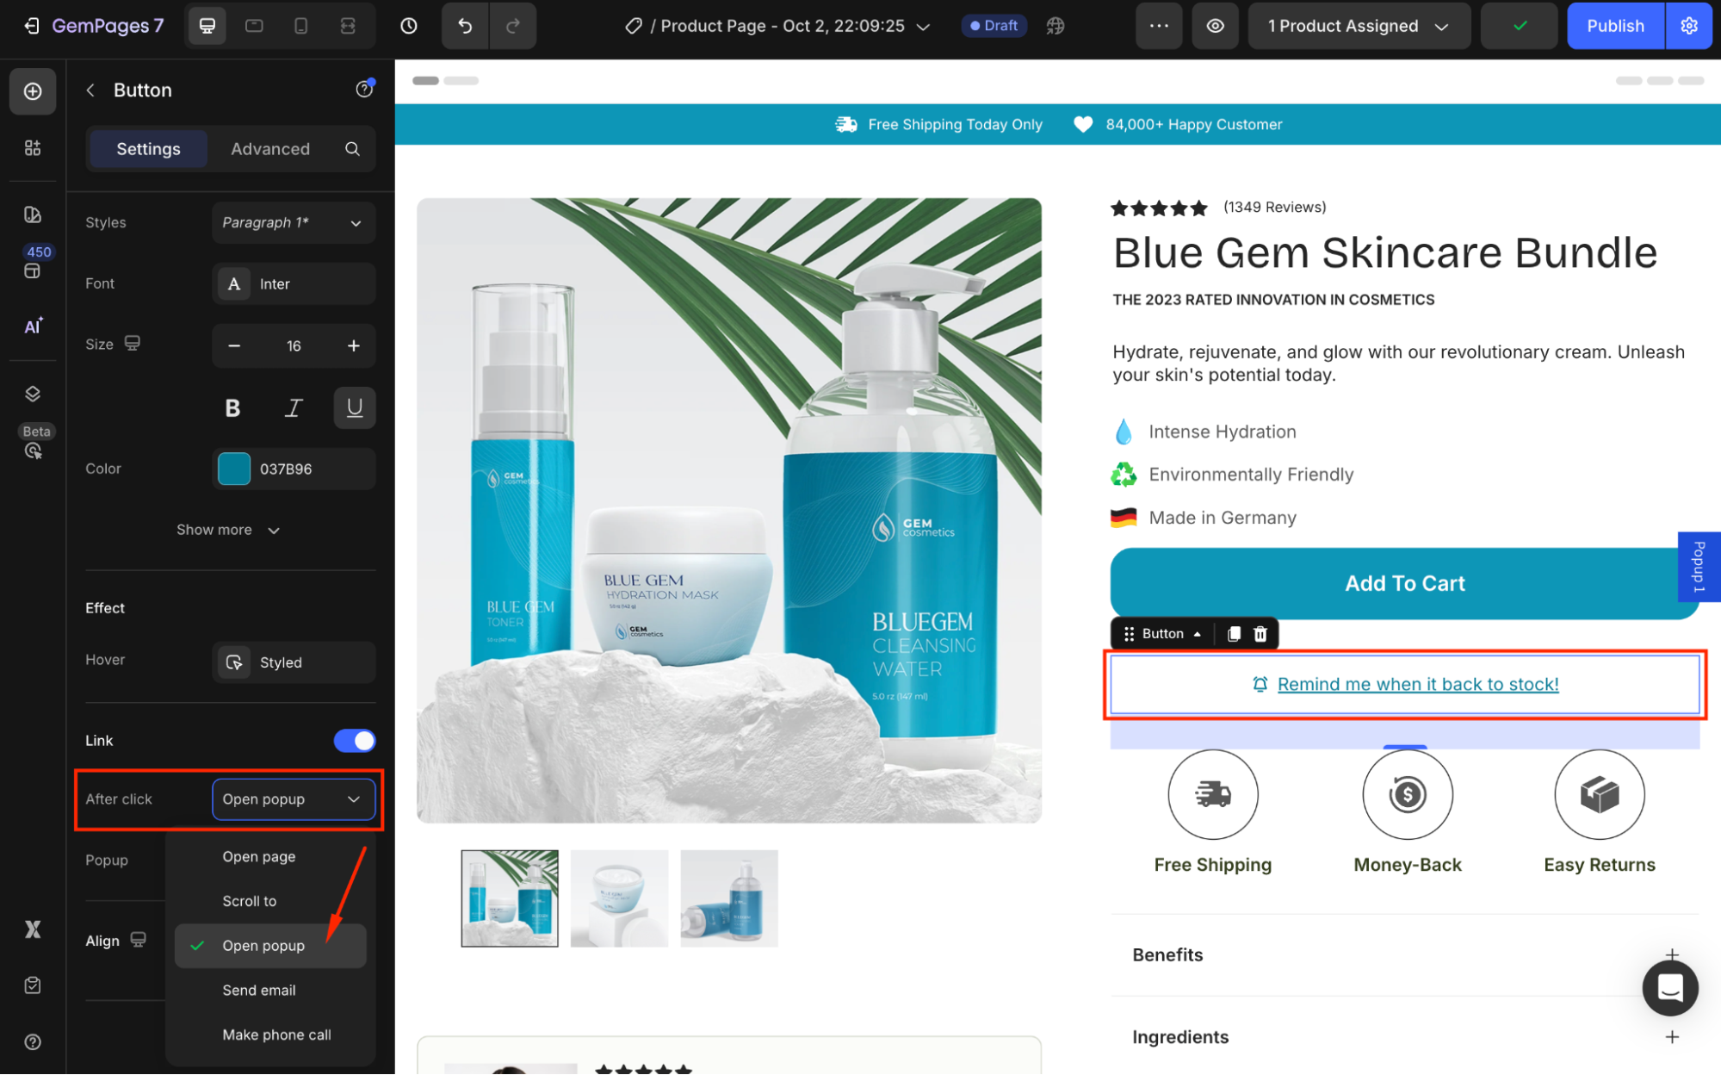The height and width of the screenshot is (1075, 1721).
Task: Expand the 1 Product Assigned dropdown
Action: [x=1358, y=26]
